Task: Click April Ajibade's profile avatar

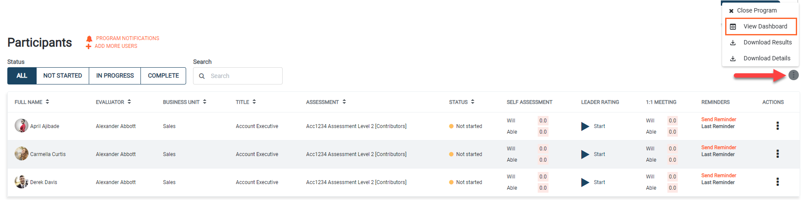Action: [x=21, y=125]
